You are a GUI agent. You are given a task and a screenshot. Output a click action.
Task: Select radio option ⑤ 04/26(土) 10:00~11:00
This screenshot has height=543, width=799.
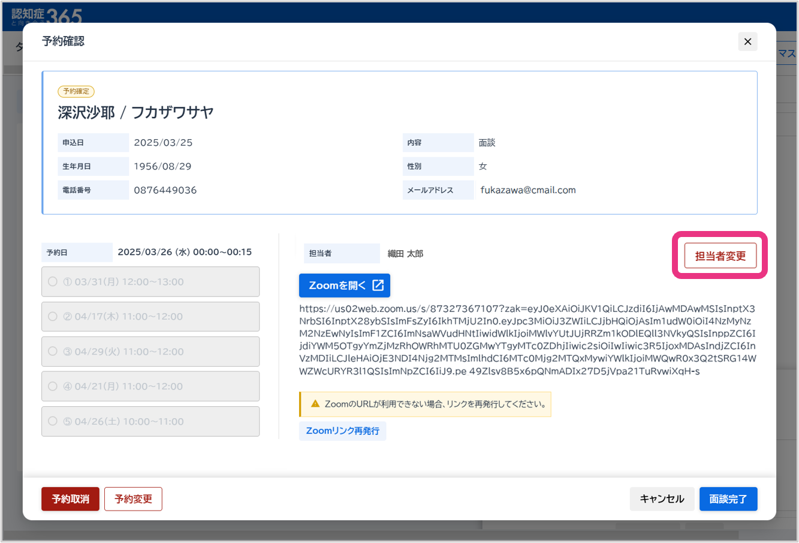[x=53, y=421]
